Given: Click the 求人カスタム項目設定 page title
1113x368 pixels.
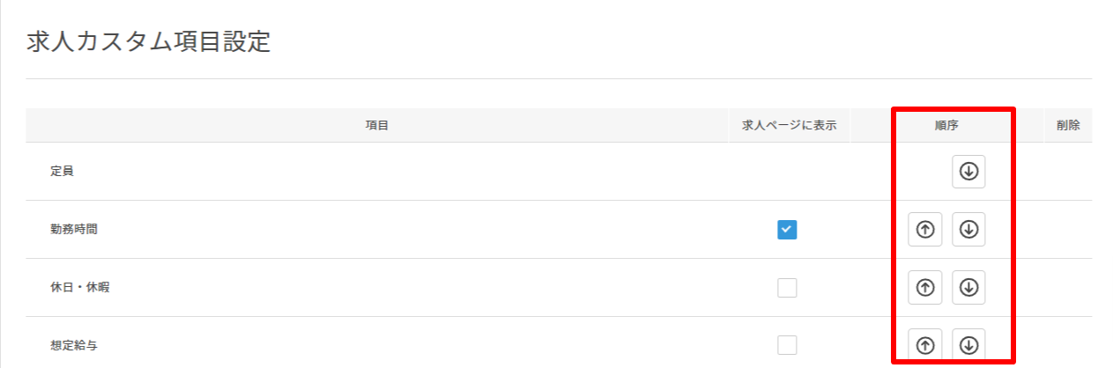Looking at the screenshot, I should [x=148, y=42].
